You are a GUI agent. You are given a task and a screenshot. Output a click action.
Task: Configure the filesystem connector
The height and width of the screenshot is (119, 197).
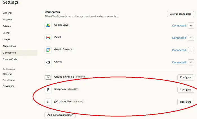[185, 89]
